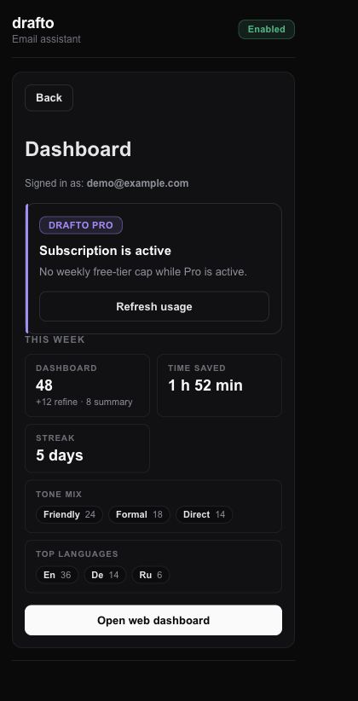Click the Friendly 24 tone chip
This screenshot has width=358, height=701.
point(69,514)
